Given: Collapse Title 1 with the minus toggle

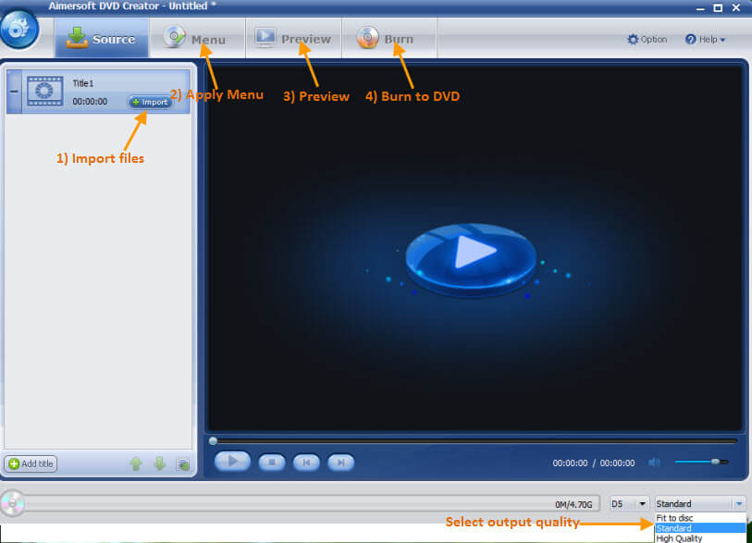Looking at the screenshot, I should (x=14, y=92).
